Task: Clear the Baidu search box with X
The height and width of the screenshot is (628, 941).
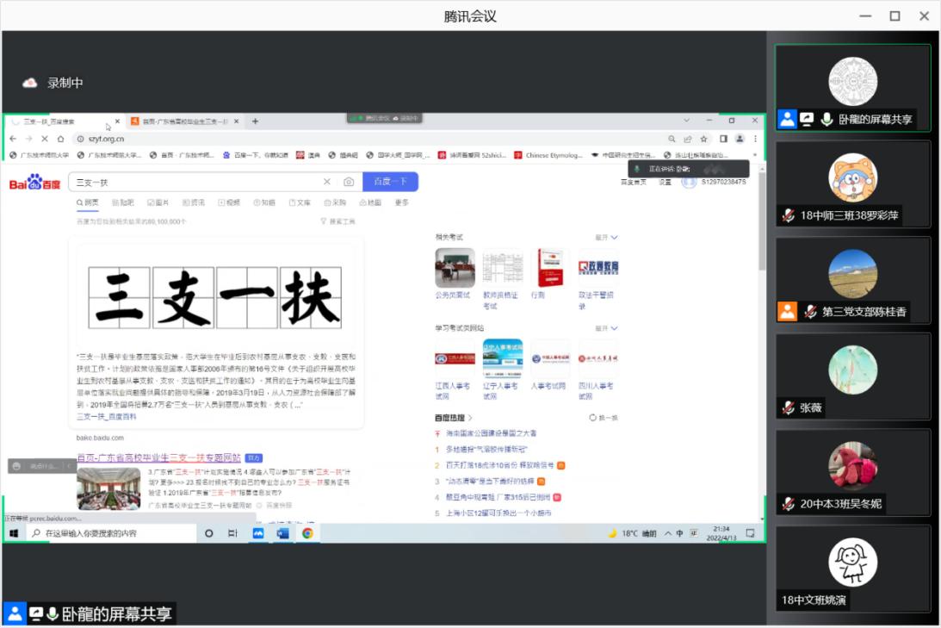Action: [327, 182]
